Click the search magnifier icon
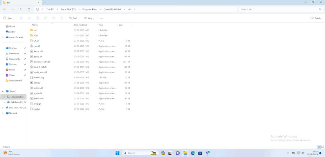This screenshot has height=157, width=325. click(320, 9)
